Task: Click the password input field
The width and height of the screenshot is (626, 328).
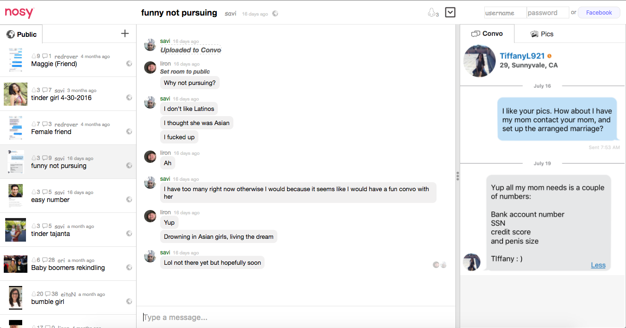Action: coord(548,13)
